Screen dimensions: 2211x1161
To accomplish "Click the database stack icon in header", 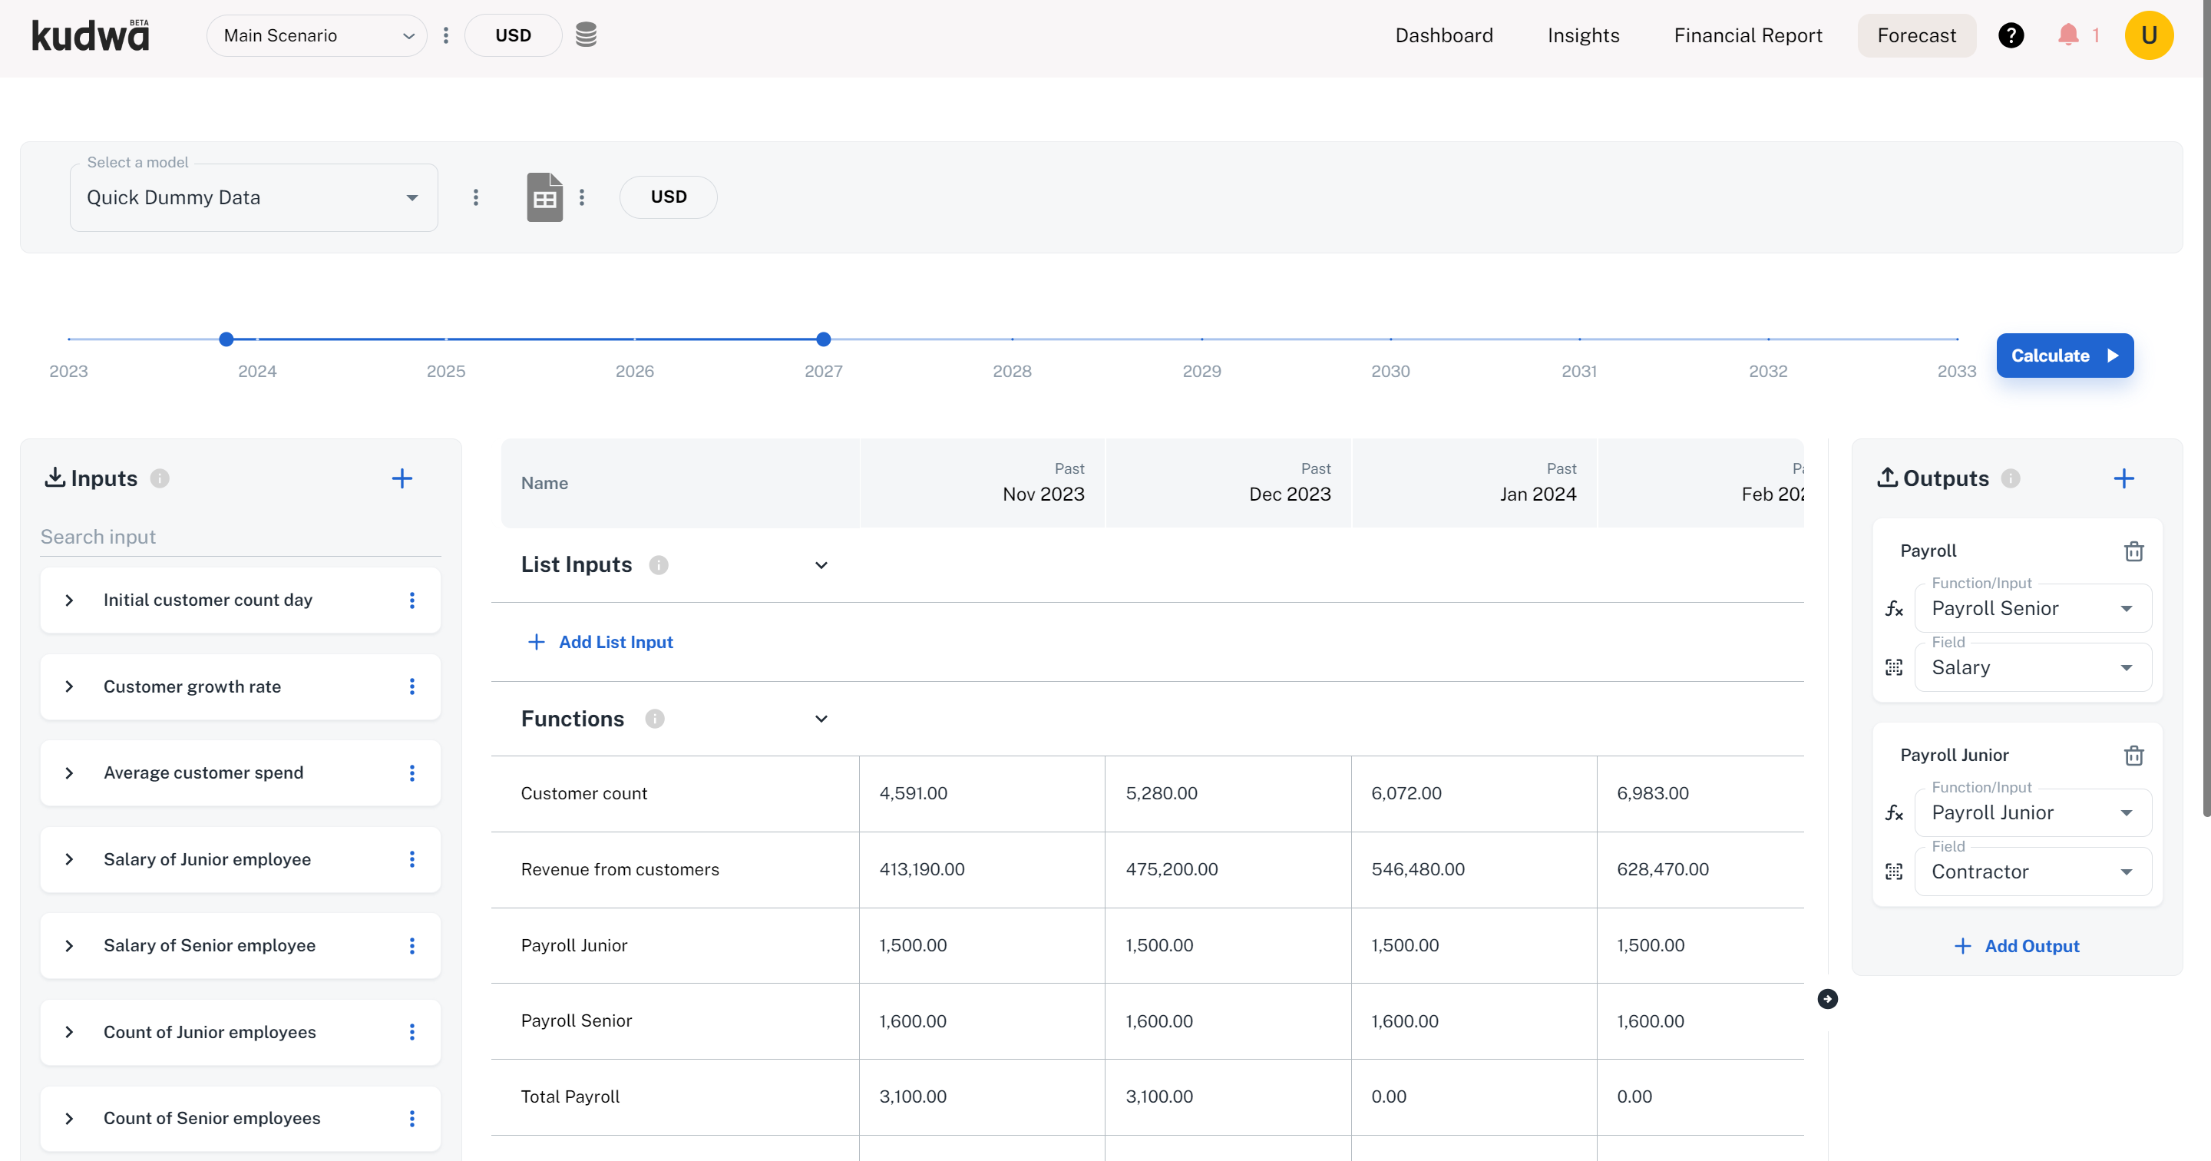I will pyautogui.click(x=585, y=35).
